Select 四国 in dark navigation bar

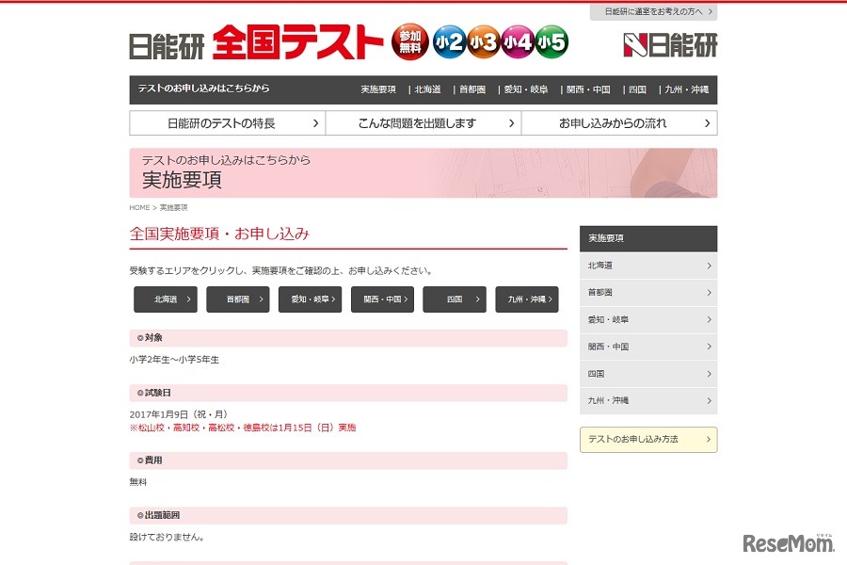[637, 89]
